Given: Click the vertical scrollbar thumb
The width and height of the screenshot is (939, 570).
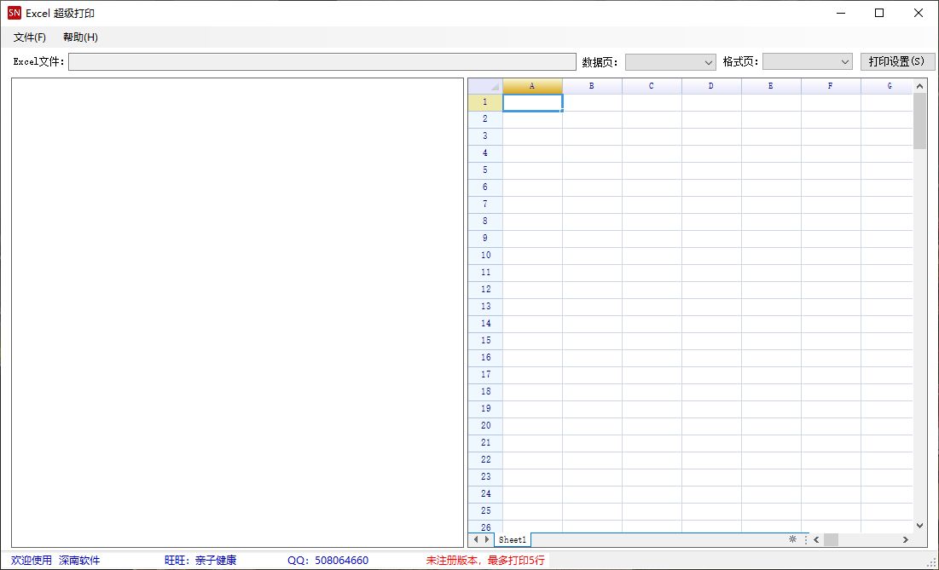Looking at the screenshot, I should (920, 122).
